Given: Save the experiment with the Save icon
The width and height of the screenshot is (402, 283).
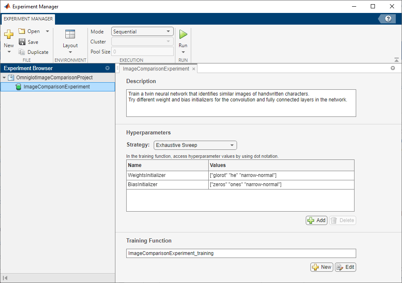Looking at the screenshot, I should (x=22, y=42).
